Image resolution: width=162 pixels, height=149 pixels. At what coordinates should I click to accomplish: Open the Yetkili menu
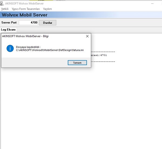pos(5,9)
